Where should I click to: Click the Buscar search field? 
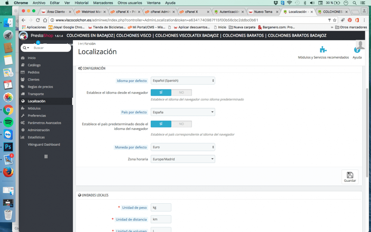pyautogui.click(x=50, y=48)
